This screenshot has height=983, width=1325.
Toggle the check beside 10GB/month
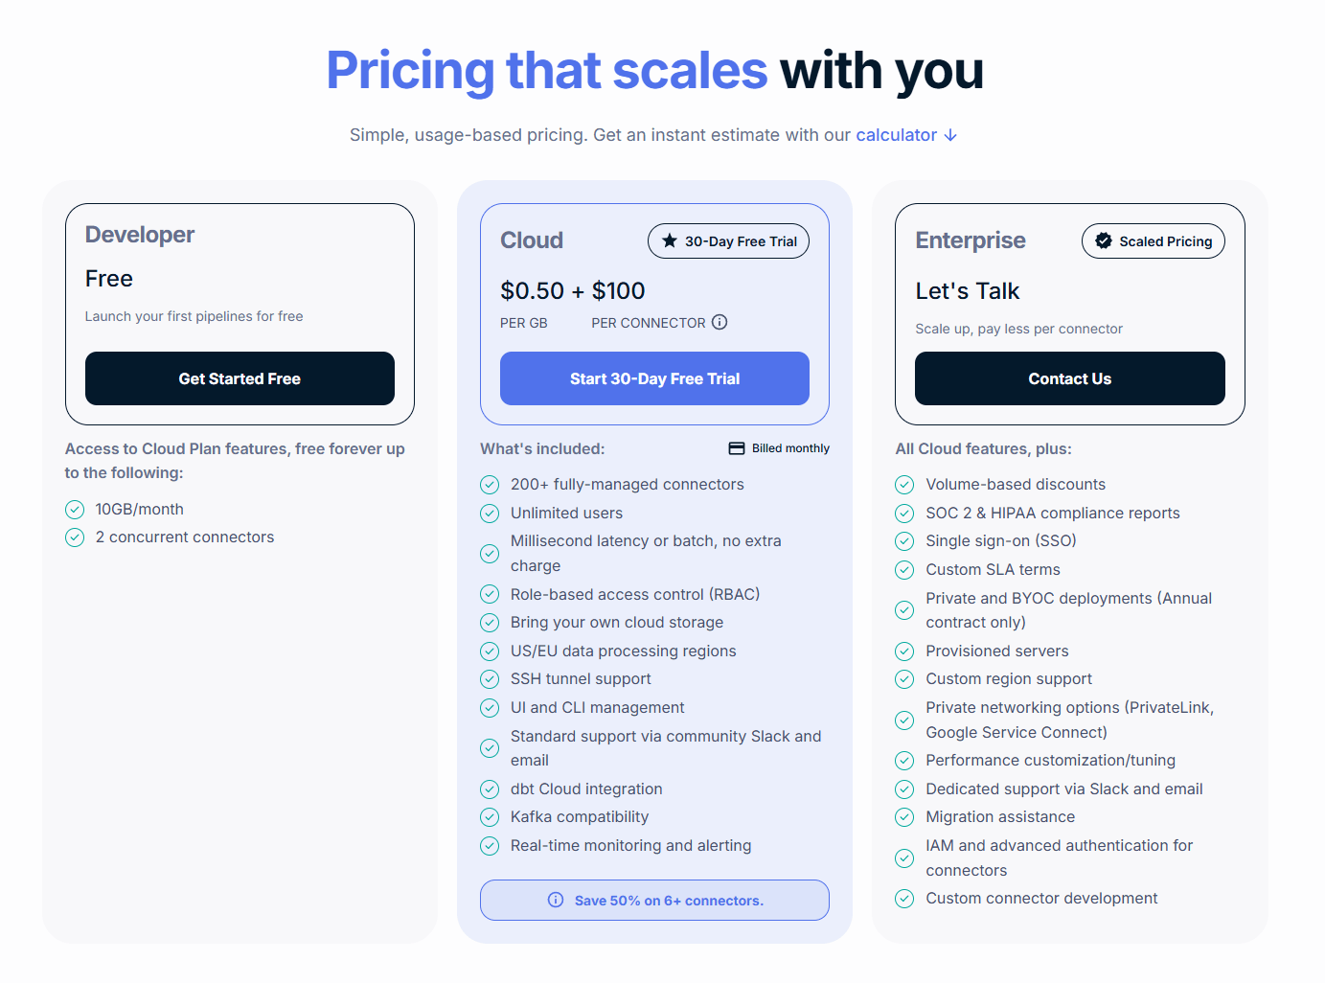tap(75, 509)
